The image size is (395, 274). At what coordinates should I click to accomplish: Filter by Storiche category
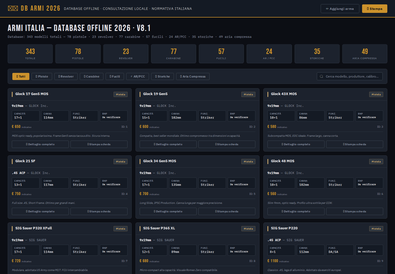pos(162,76)
